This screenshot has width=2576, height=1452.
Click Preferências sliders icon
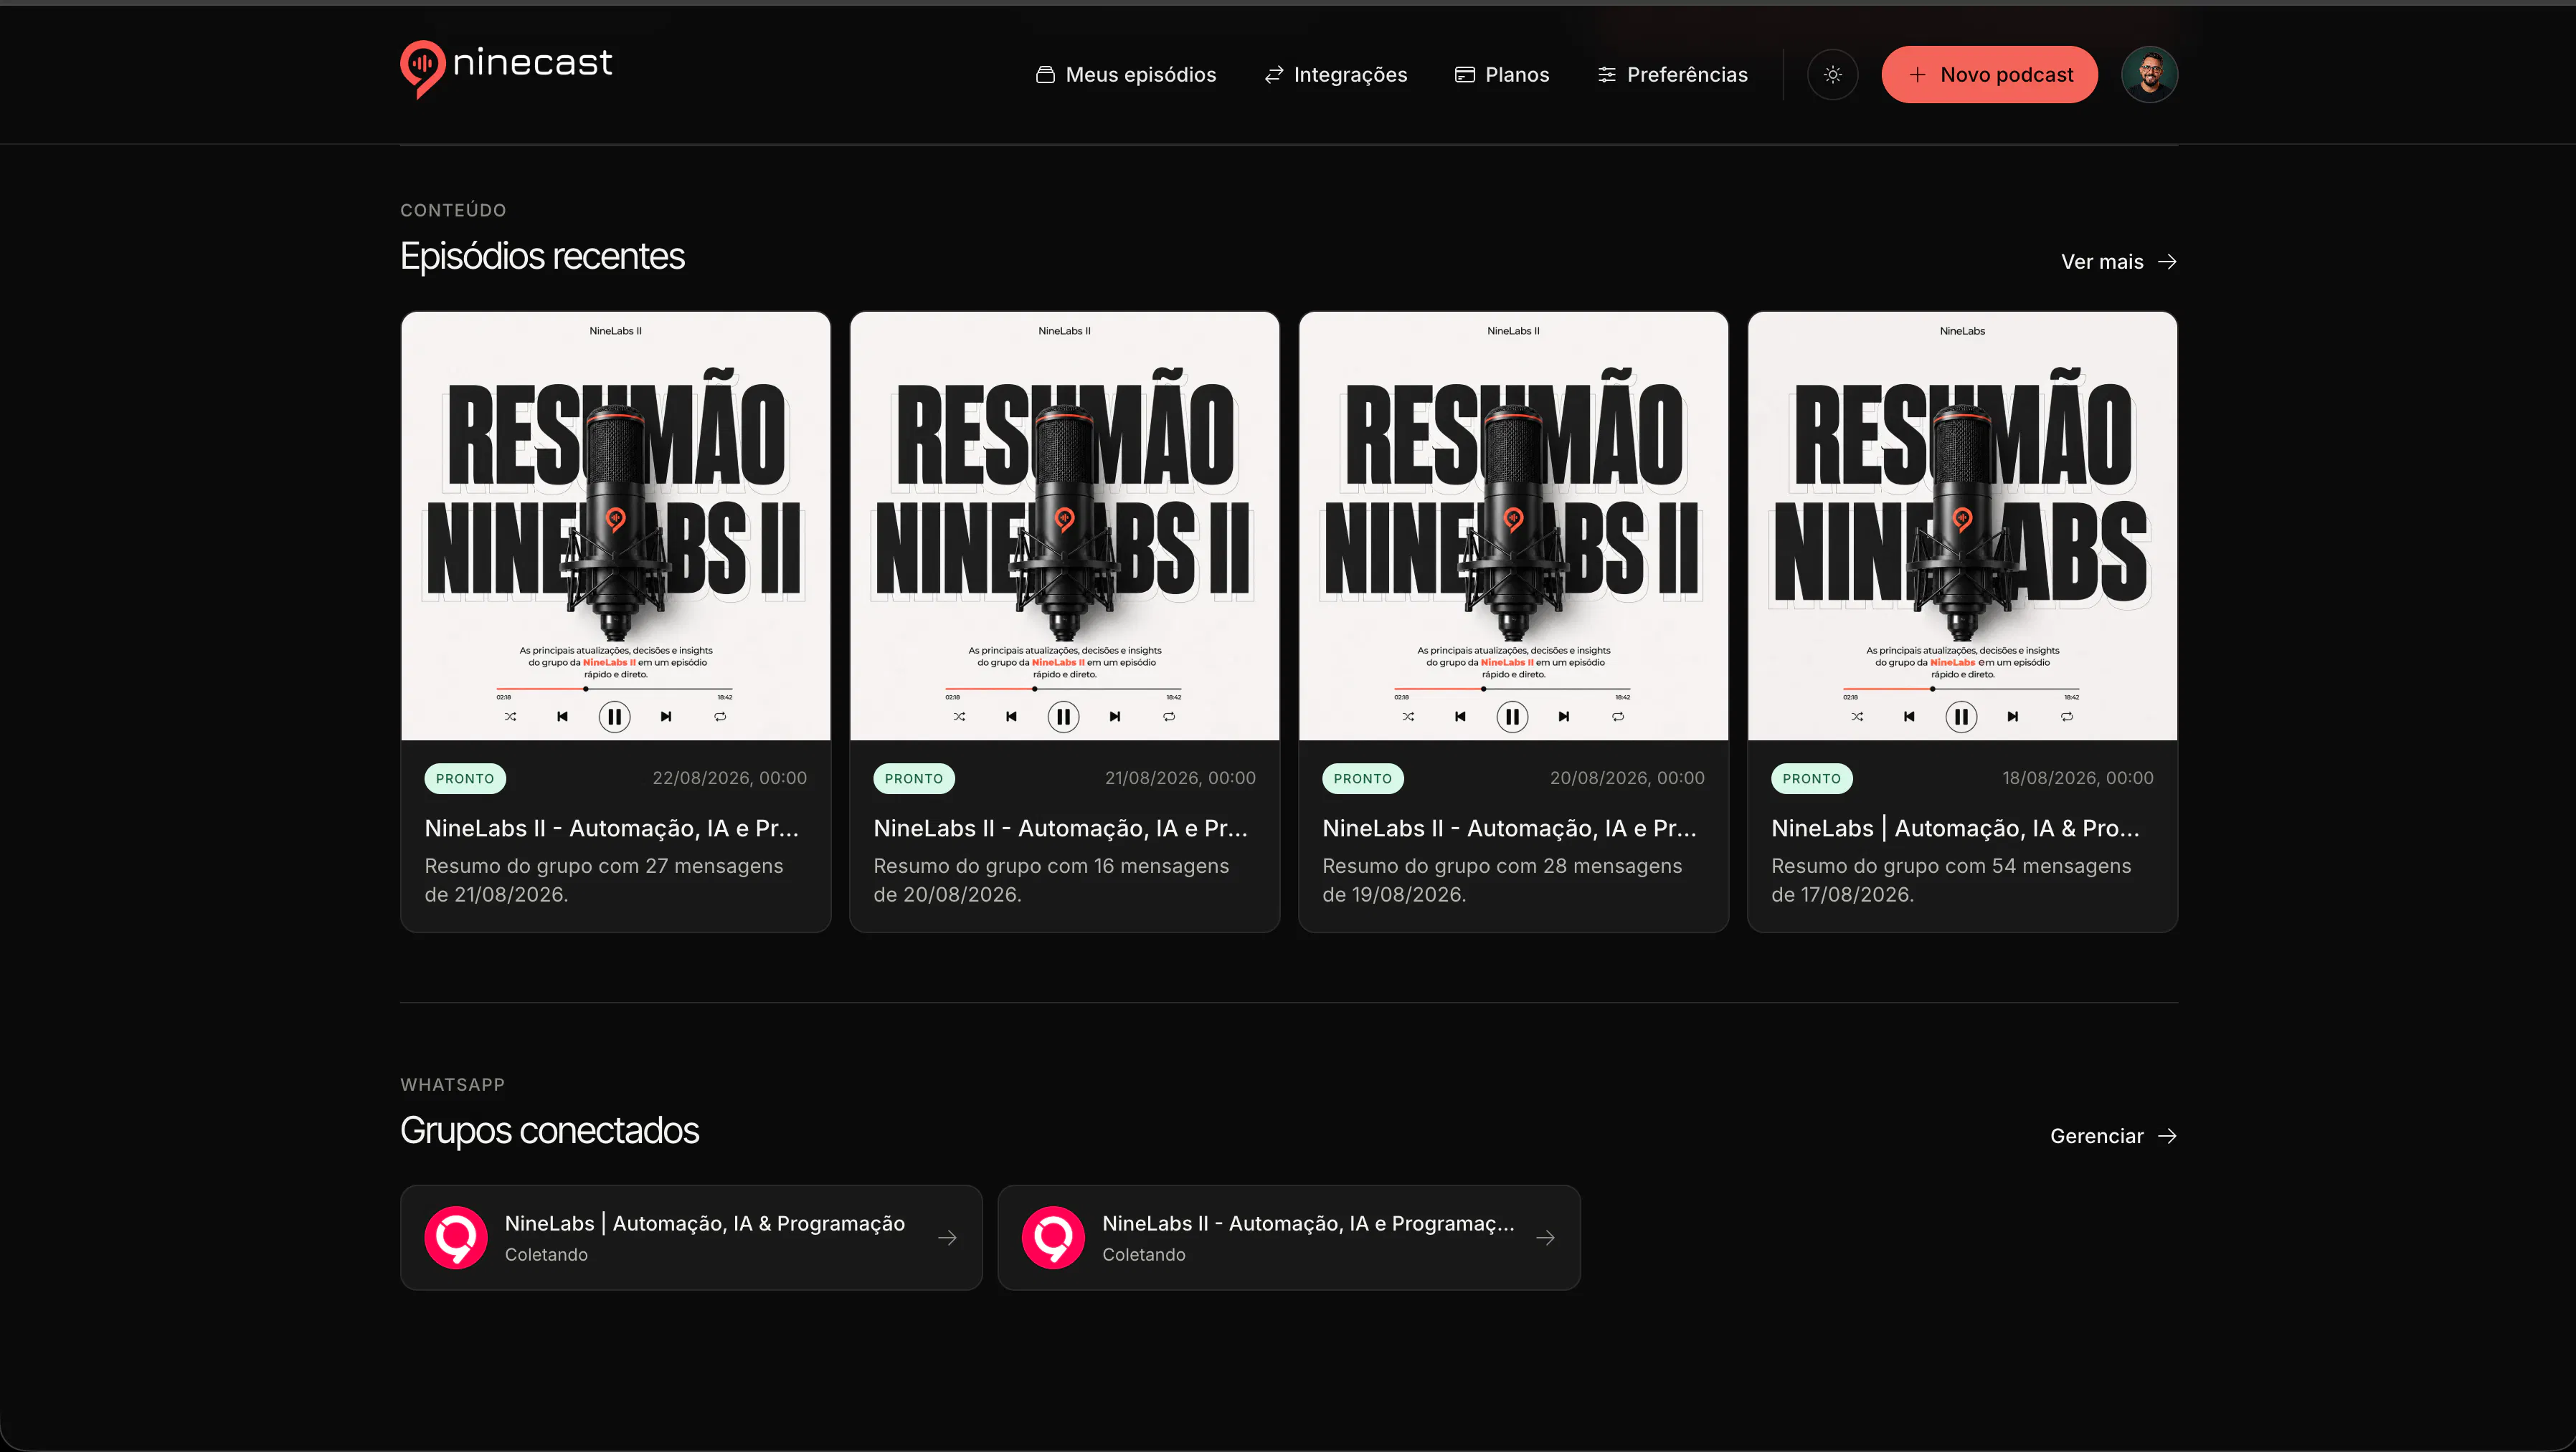point(1607,75)
